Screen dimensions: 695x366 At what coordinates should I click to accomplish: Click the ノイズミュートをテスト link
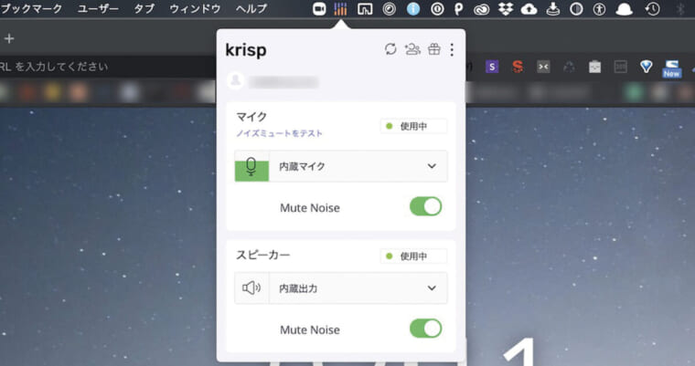(x=279, y=133)
